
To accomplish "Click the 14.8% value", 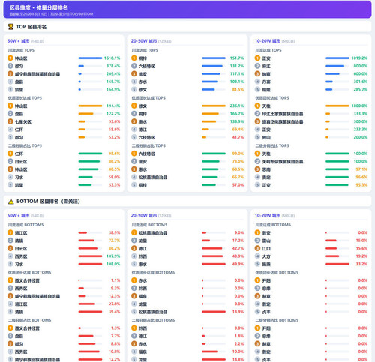I will click(x=238, y=359).
